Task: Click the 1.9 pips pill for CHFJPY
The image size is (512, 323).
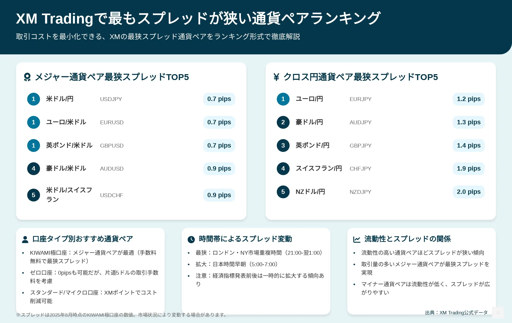Action: (x=469, y=169)
